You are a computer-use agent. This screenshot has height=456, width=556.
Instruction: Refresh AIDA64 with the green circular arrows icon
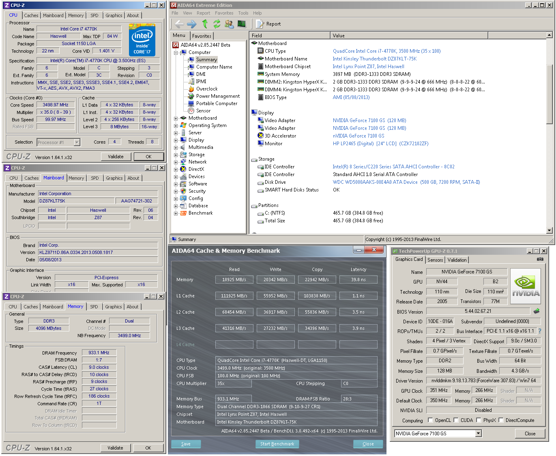click(217, 24)
